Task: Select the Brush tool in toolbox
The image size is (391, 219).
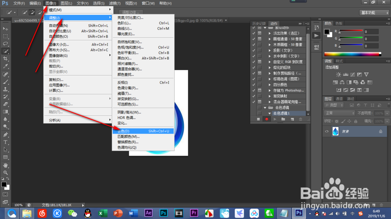Action: (x=5, y=82)
